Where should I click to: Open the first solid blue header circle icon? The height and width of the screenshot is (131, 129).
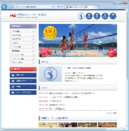89,16
